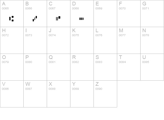
Task: Click the V 0086 character cell
Action: [12, 94]
